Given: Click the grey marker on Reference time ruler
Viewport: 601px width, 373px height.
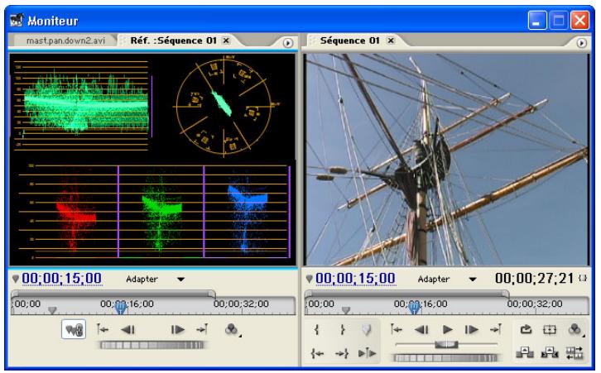Looking at the screenshot, I should 52,310.
